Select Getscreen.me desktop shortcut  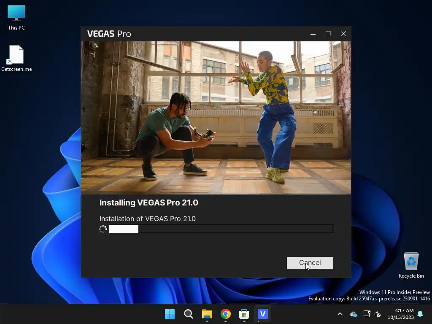[x=16, y=58]
